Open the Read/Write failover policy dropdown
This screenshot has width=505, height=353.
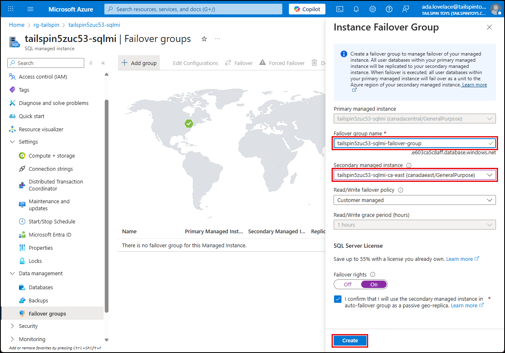click(x=490, y=200)
